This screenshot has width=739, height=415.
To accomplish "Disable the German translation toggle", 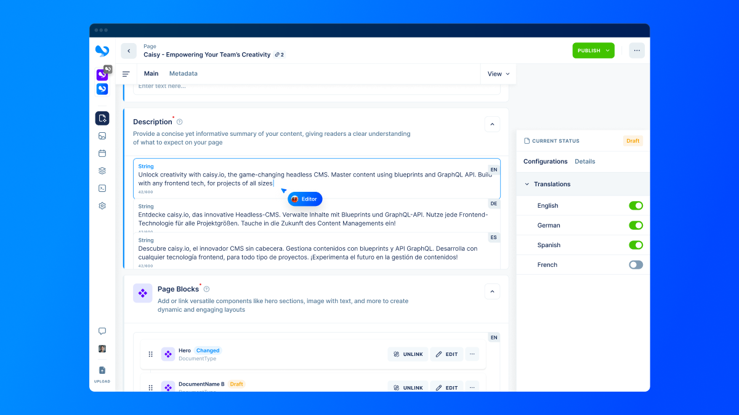I will [x=635, y=225].
